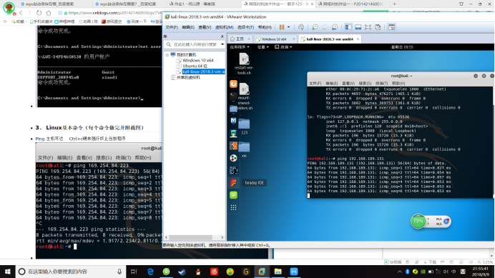Select Windows 10 x64 in library tree
The width and height of the screenshot is (495, 278).
pos(197,60)
